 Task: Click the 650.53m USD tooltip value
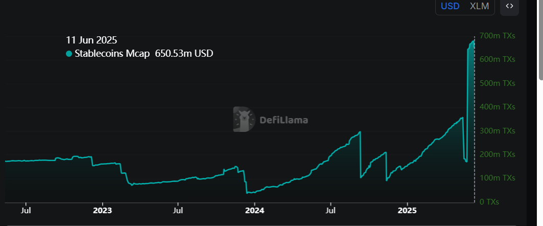point(184,54)
